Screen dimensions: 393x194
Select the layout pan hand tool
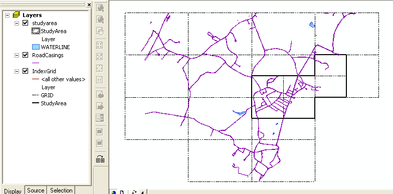(x=100, y=31)
